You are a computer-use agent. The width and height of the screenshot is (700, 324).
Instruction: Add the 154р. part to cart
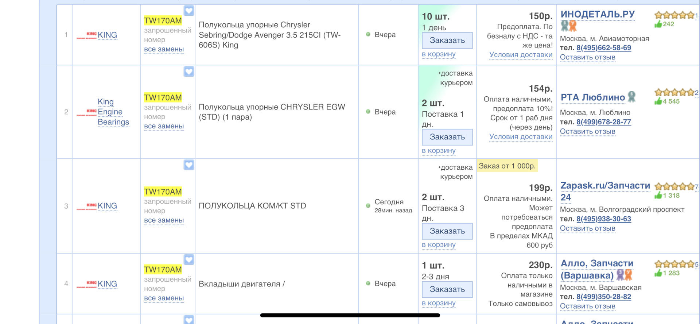[439, 151]
